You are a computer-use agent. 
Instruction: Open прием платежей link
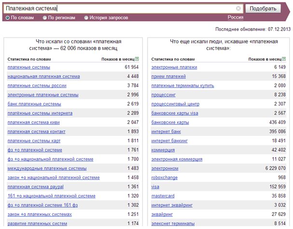click(x=168, y=76)
